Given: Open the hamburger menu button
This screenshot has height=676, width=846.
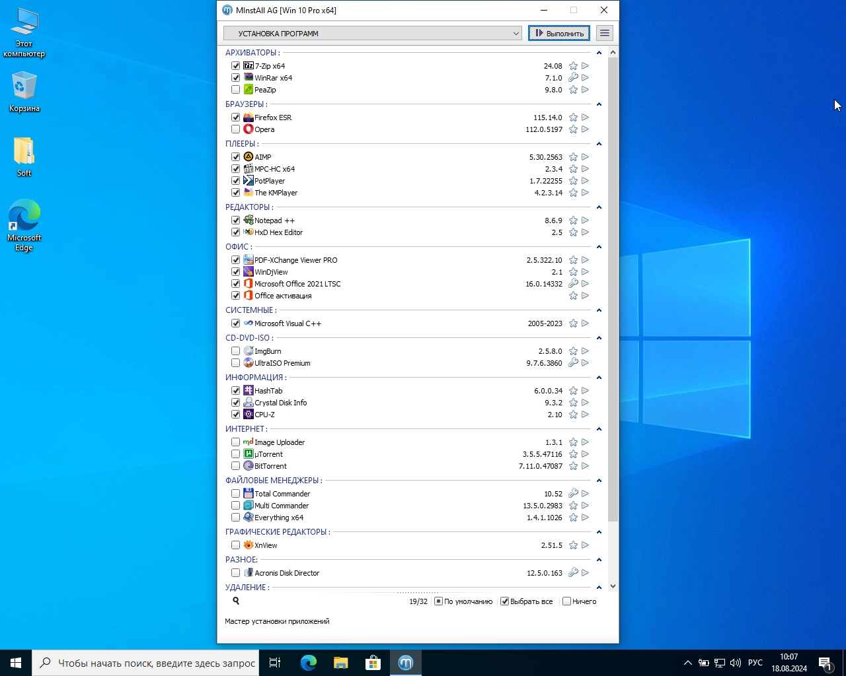Looking at the screenshot, I should tap(604, 33).
